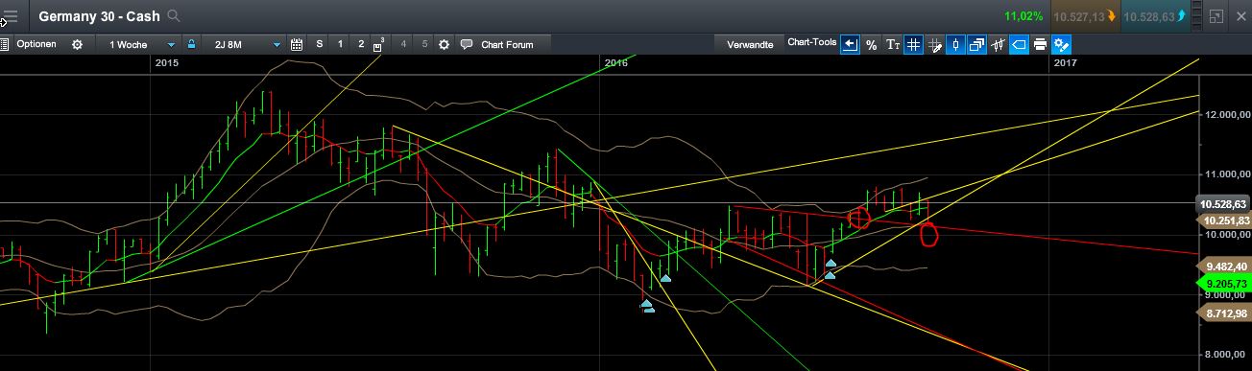Toggle the candlestick chart type
1252x371 pixels.
955,44
